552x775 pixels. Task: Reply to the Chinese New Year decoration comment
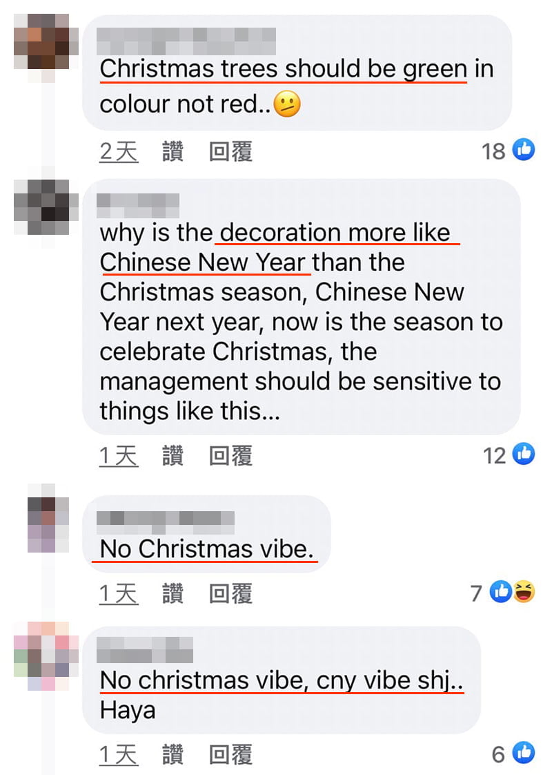coord(230,455)
